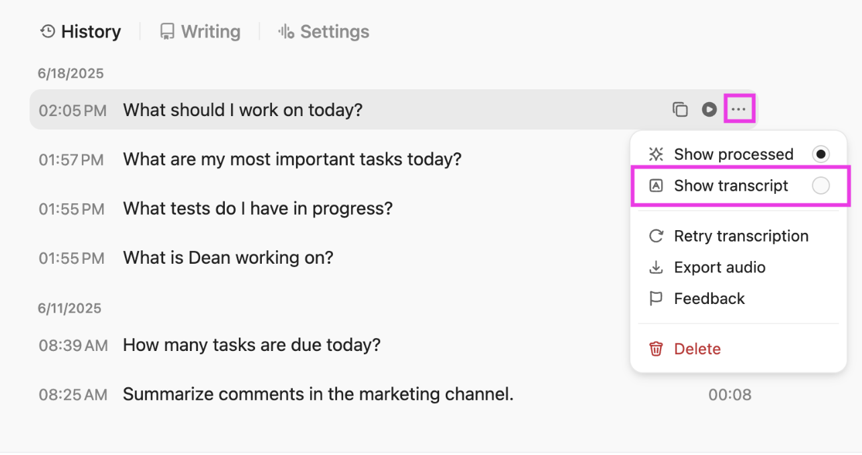Screen dimensions: 862x455
Task: Open Settings via the sliders icon
Action: point(285,31)
